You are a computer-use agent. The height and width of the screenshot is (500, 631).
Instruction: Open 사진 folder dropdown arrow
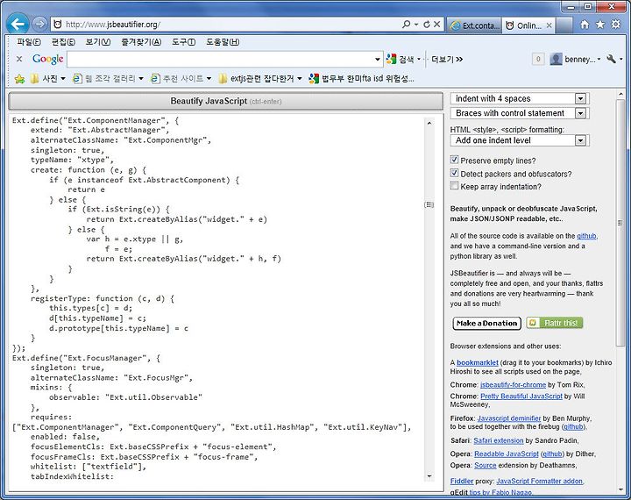coord(63,79)
